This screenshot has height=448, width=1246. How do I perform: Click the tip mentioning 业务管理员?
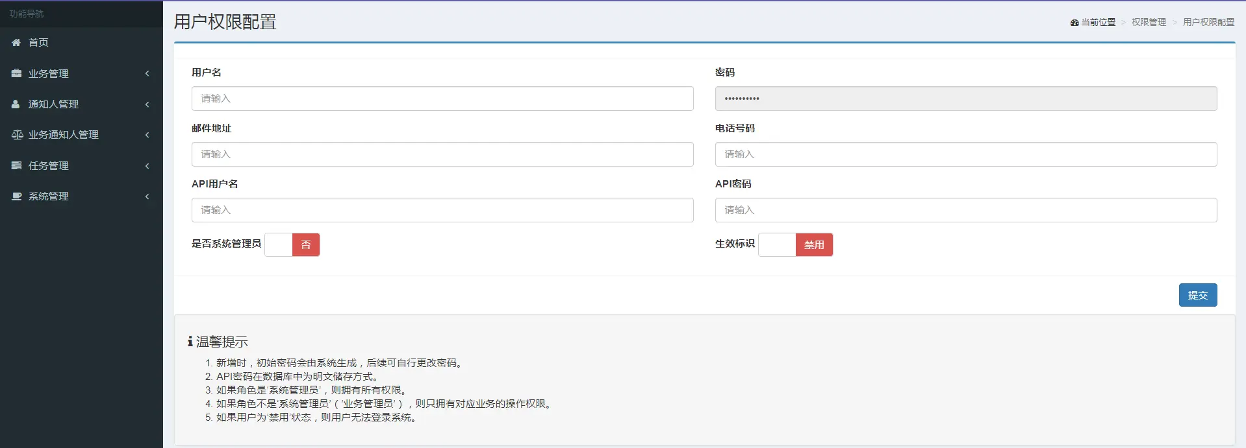click(385, 404)
